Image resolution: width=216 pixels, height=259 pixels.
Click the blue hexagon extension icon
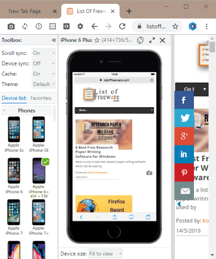pyautogui.click(x=192, y=26)
